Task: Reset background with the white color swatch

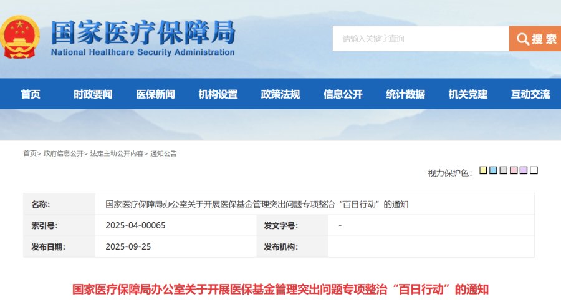Action: 534,170
